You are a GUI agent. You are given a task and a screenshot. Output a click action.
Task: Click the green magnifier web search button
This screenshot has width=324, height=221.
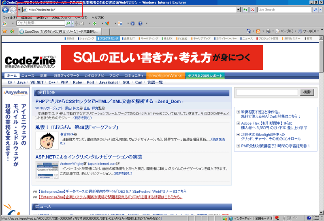pos(68,23)
